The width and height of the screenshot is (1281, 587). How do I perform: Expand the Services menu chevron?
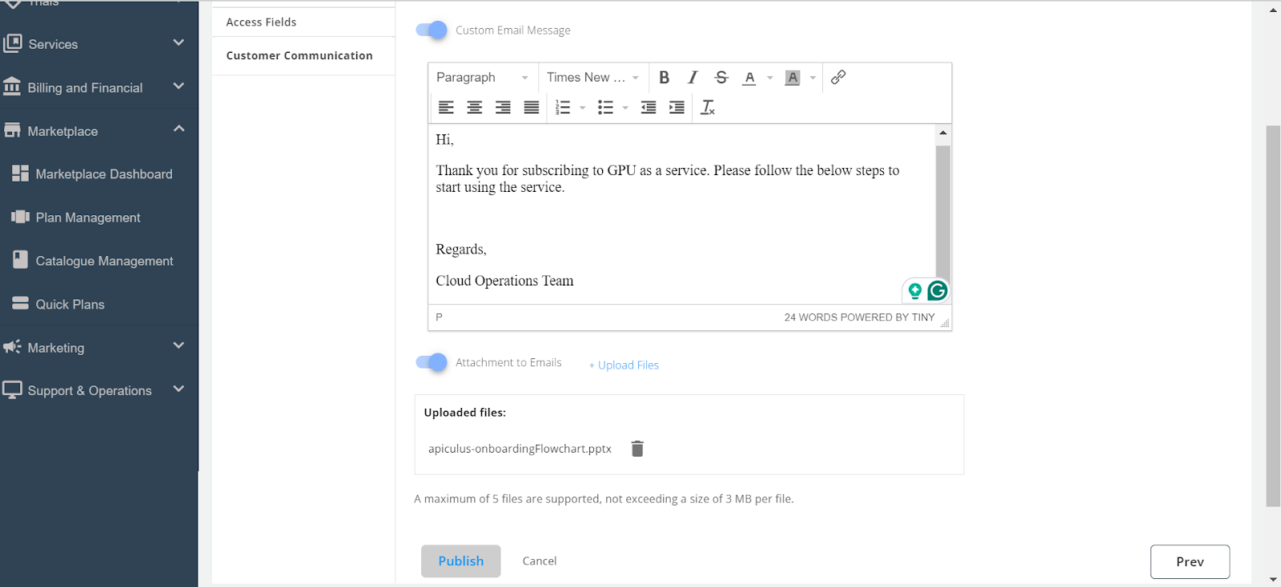tap(179, 42)
